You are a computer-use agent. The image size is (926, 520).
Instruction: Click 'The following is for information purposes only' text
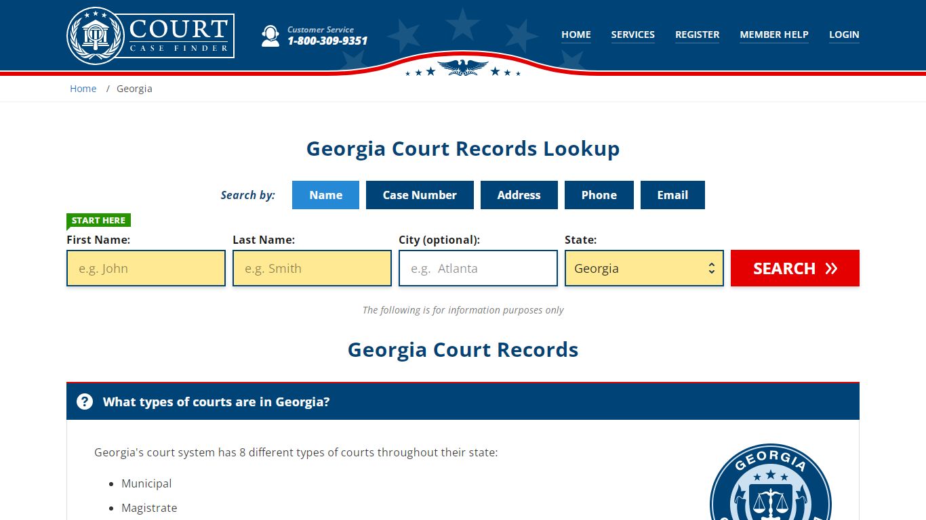pyautogui.click(x=463, y=310)
